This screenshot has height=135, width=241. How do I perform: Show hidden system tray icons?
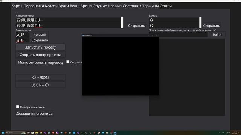pyautogui.click(x=220, y=133)
